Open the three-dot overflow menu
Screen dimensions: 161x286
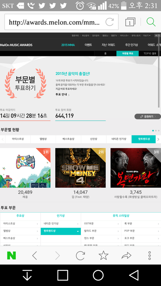pos(150,255)
